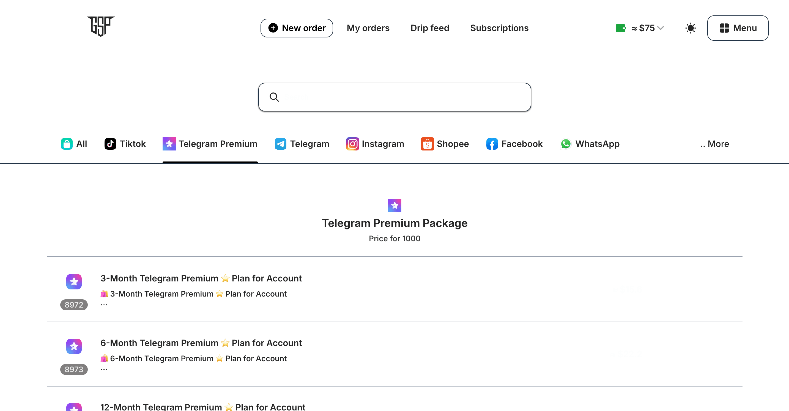The height and width of the screenshot is (411, 789).
Task: Click the 6-Month Telegram Premium description line
Action: click(x=194, y=358)
